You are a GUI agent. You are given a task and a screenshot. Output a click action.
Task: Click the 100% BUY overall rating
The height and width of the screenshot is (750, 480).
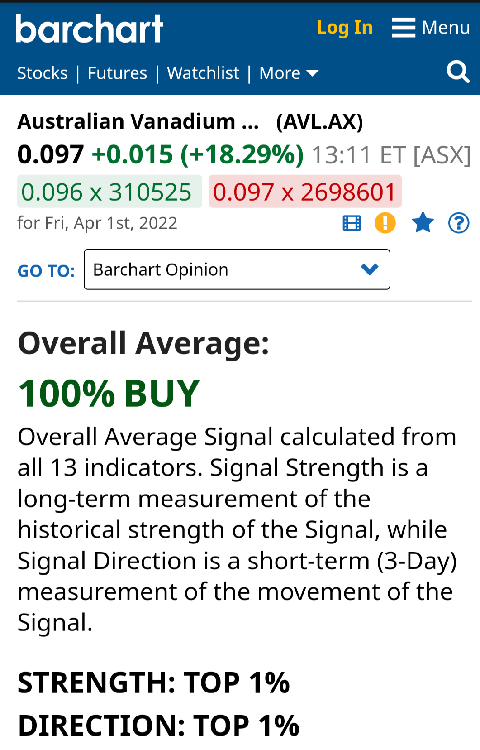coord(109,393)
